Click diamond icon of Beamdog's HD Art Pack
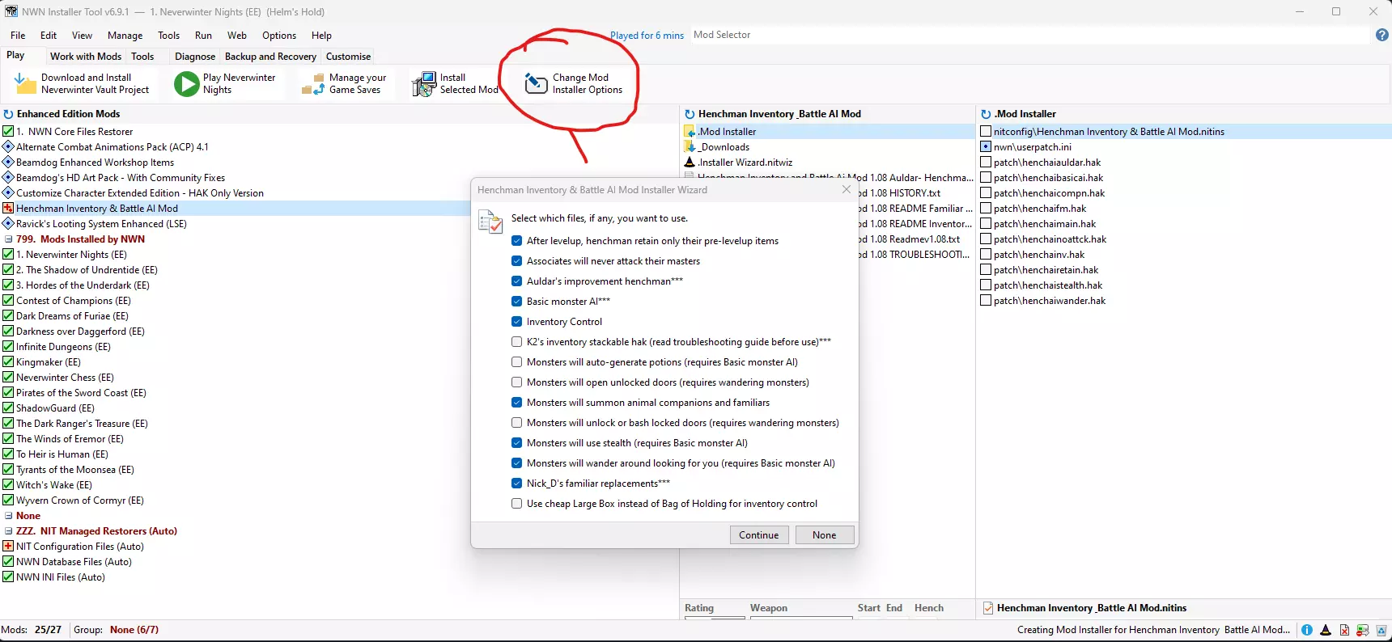The height and width of the screenshot is (642, 1392). pyautogui.click(x=8, y=178)
